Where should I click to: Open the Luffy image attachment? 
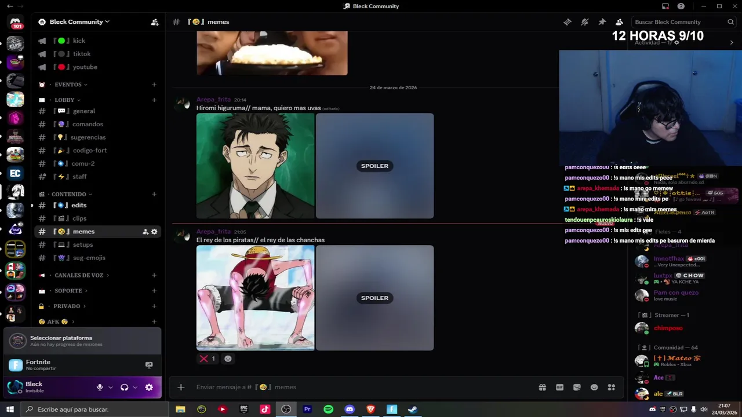(256, 298)
